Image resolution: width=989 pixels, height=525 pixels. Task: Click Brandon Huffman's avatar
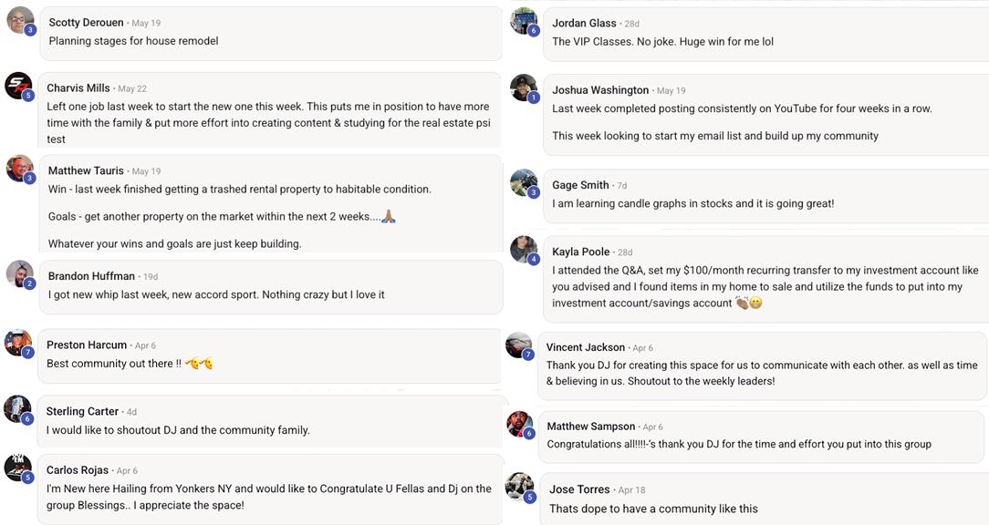click(x=19, y=273)
